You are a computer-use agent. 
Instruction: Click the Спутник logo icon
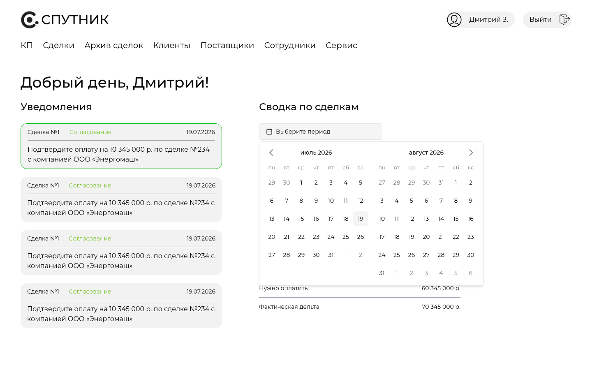[30, 20]
